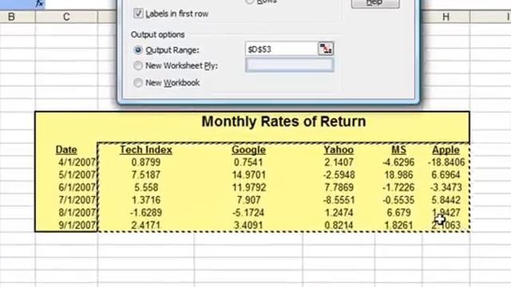Select the 5/1/2007 date cell
Screen dimensions: 511x287
click(x=77, y=175)
